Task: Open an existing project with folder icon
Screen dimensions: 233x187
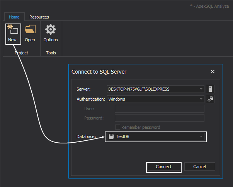Action: pos(30,34)
